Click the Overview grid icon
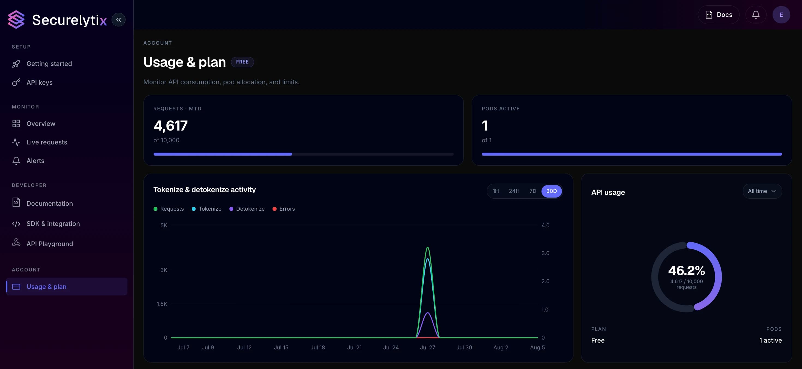 (x=16, y=123)
